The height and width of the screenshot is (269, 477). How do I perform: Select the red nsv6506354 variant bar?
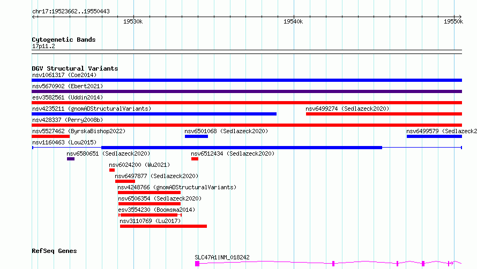click(x=150, y=204)
